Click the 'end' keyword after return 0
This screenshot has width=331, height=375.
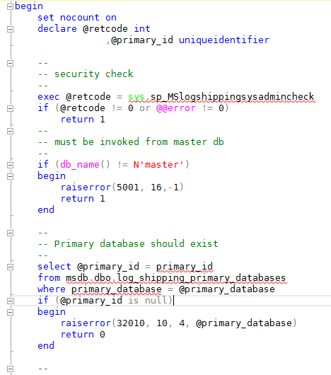46,346
